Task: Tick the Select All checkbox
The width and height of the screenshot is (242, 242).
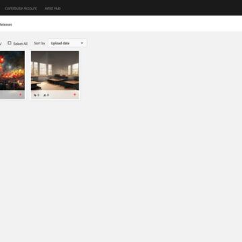Action: [9, 43]
